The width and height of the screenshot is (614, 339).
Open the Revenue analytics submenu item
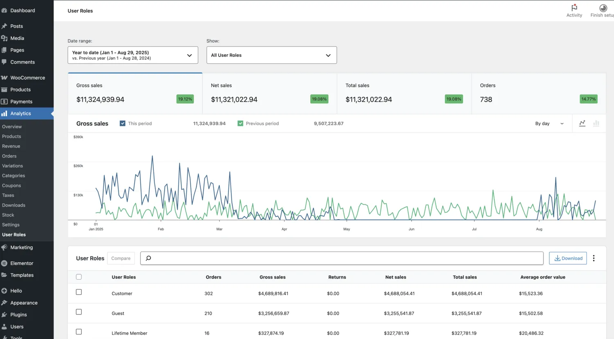[11, 146]
